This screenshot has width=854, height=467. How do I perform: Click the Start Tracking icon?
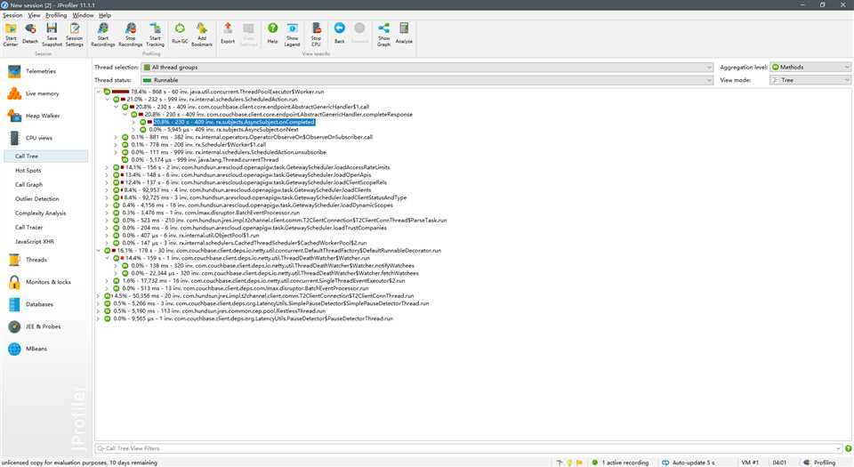click(x=155, y=34)
